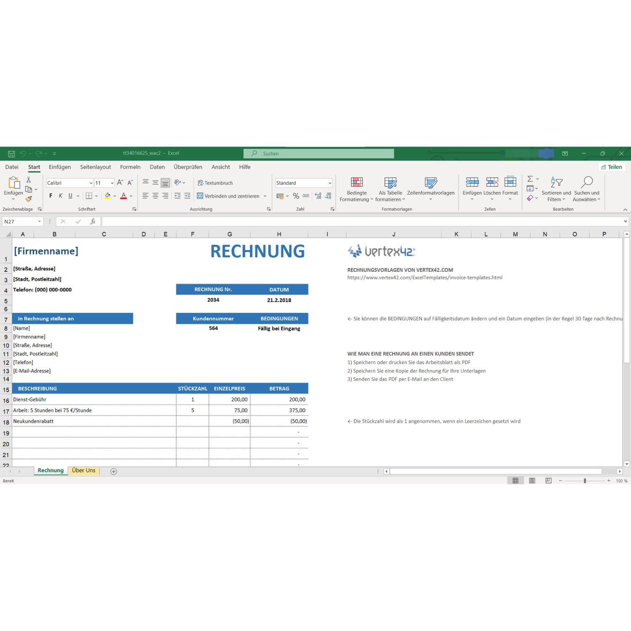Open Bedingte Formatierung
Screen dimensions: 631x631
coord(356,189)
